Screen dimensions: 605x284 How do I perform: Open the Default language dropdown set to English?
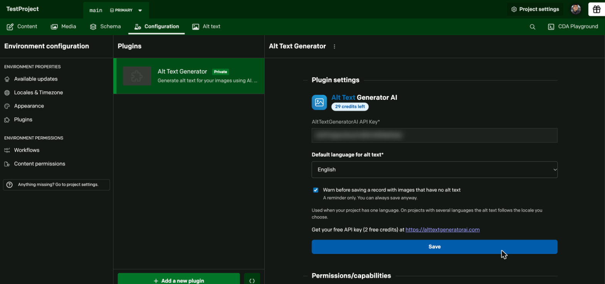[x=434, y=170]
